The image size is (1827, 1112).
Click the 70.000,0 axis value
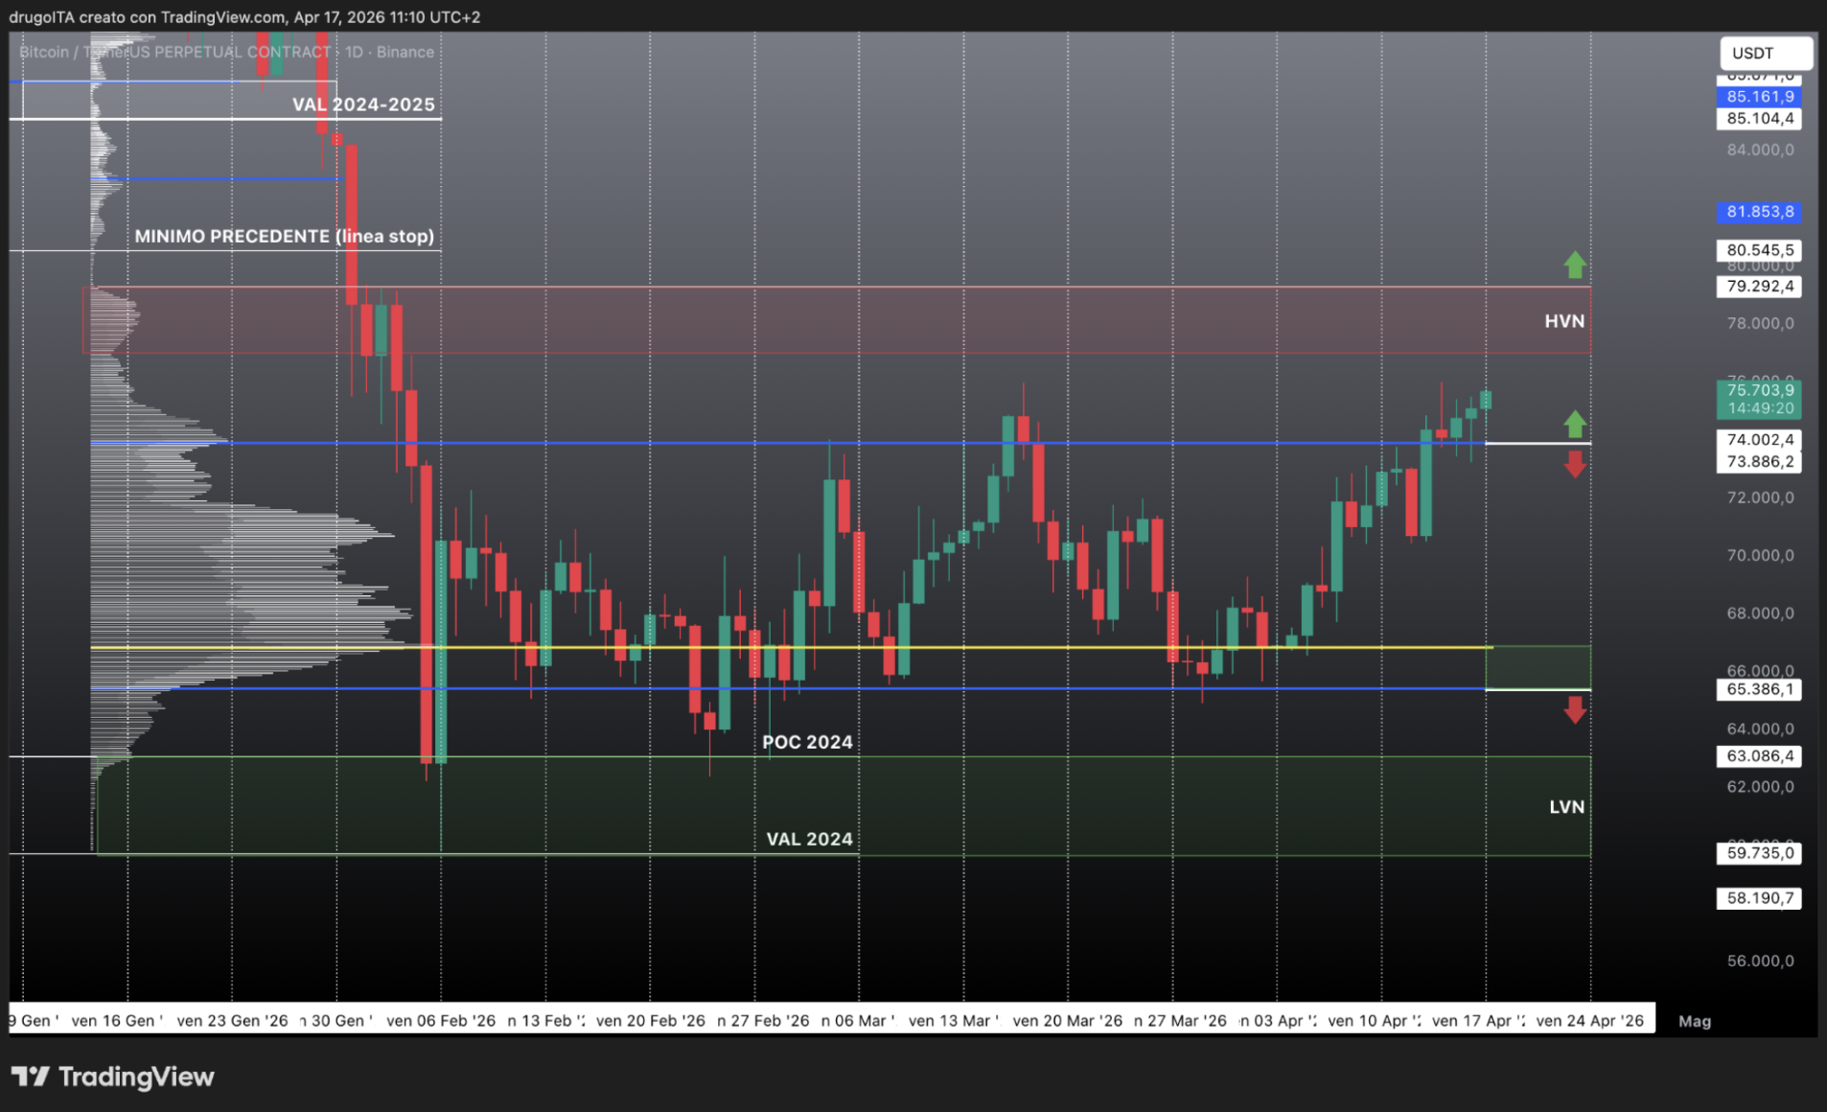click(x=1760, y=555)
